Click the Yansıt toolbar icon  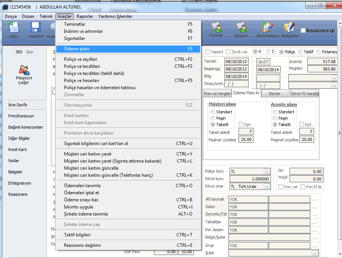click(x=216, y=28)
